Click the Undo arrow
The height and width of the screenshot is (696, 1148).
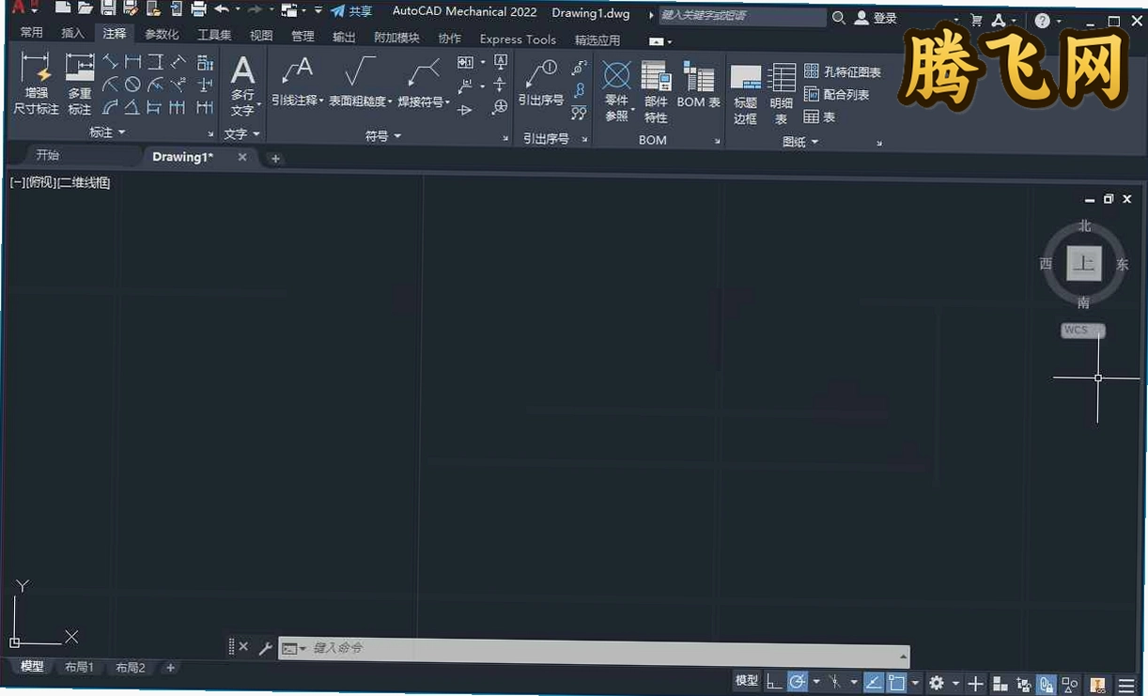221,9
